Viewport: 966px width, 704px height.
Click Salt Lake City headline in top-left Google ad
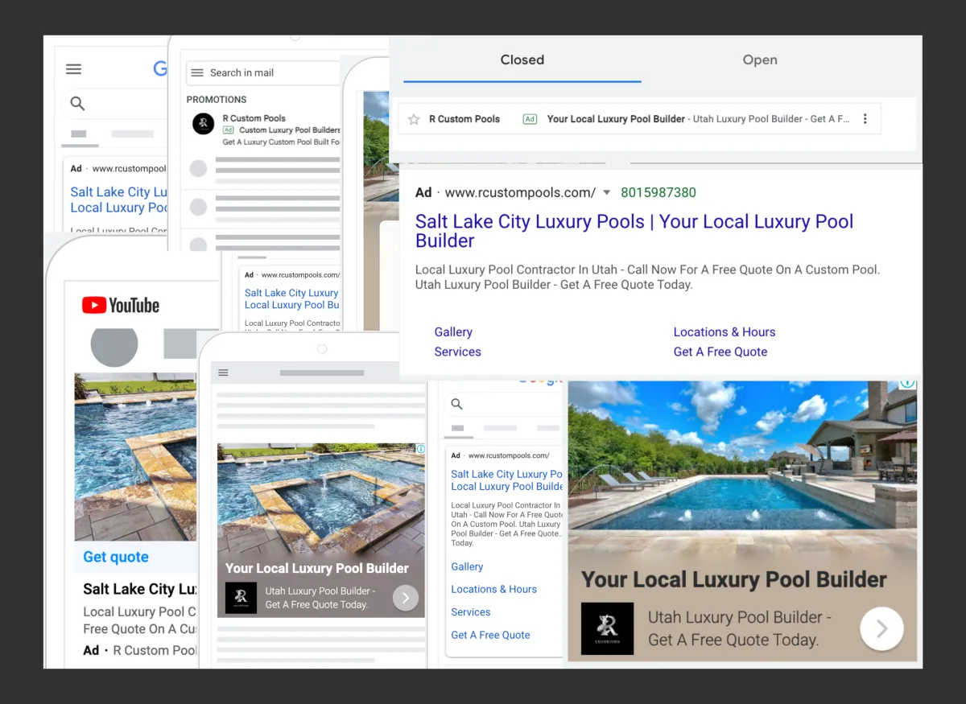[119, 200]
